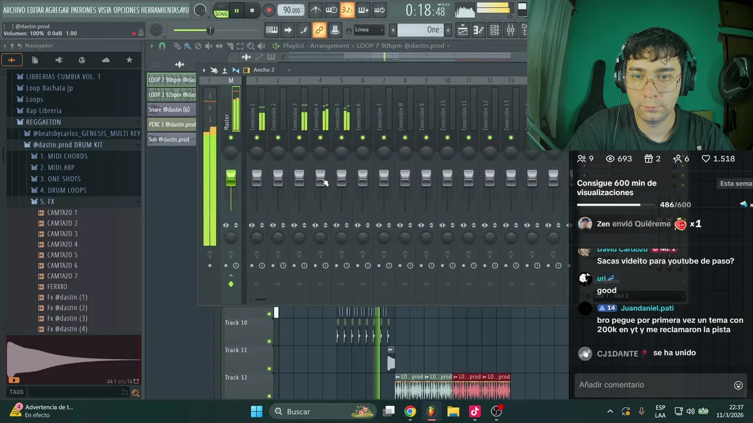Select LOOP 7 90bpm pattern in picker
Image resolution: width=753 pixels, height=423 pixels.
171,80
